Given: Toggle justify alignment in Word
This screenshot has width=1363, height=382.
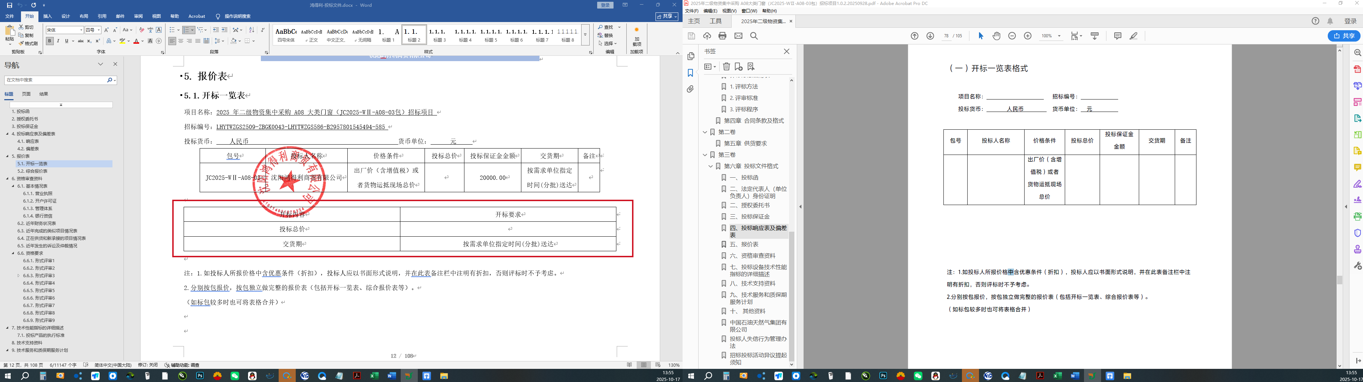Looking at the screenshot, I should [198, 41].
